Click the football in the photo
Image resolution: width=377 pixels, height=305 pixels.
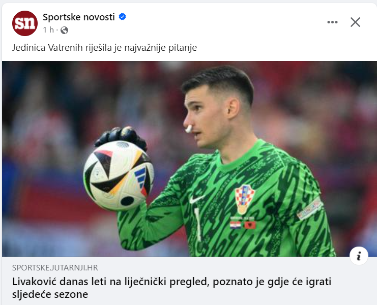click(119, 175)
